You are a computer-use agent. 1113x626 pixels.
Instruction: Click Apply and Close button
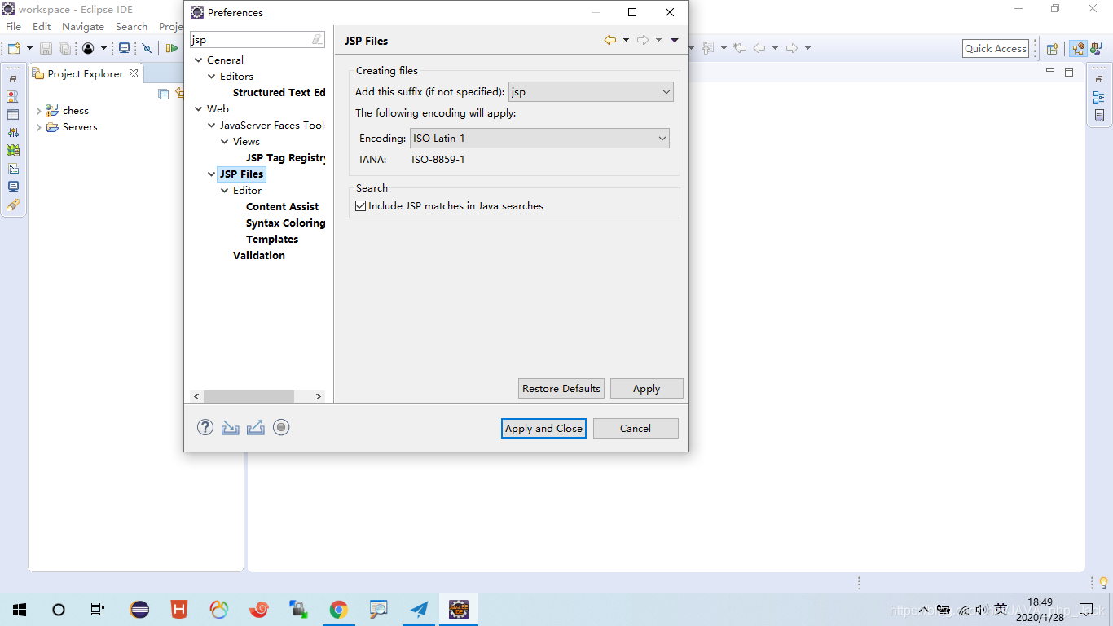click(x=543, y=428)
